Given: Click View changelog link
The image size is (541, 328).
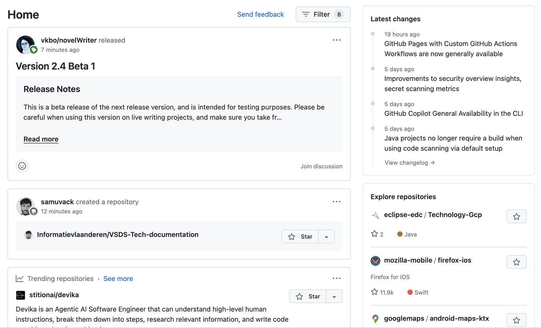Looking at the screenshot, I should click(409, 163).
